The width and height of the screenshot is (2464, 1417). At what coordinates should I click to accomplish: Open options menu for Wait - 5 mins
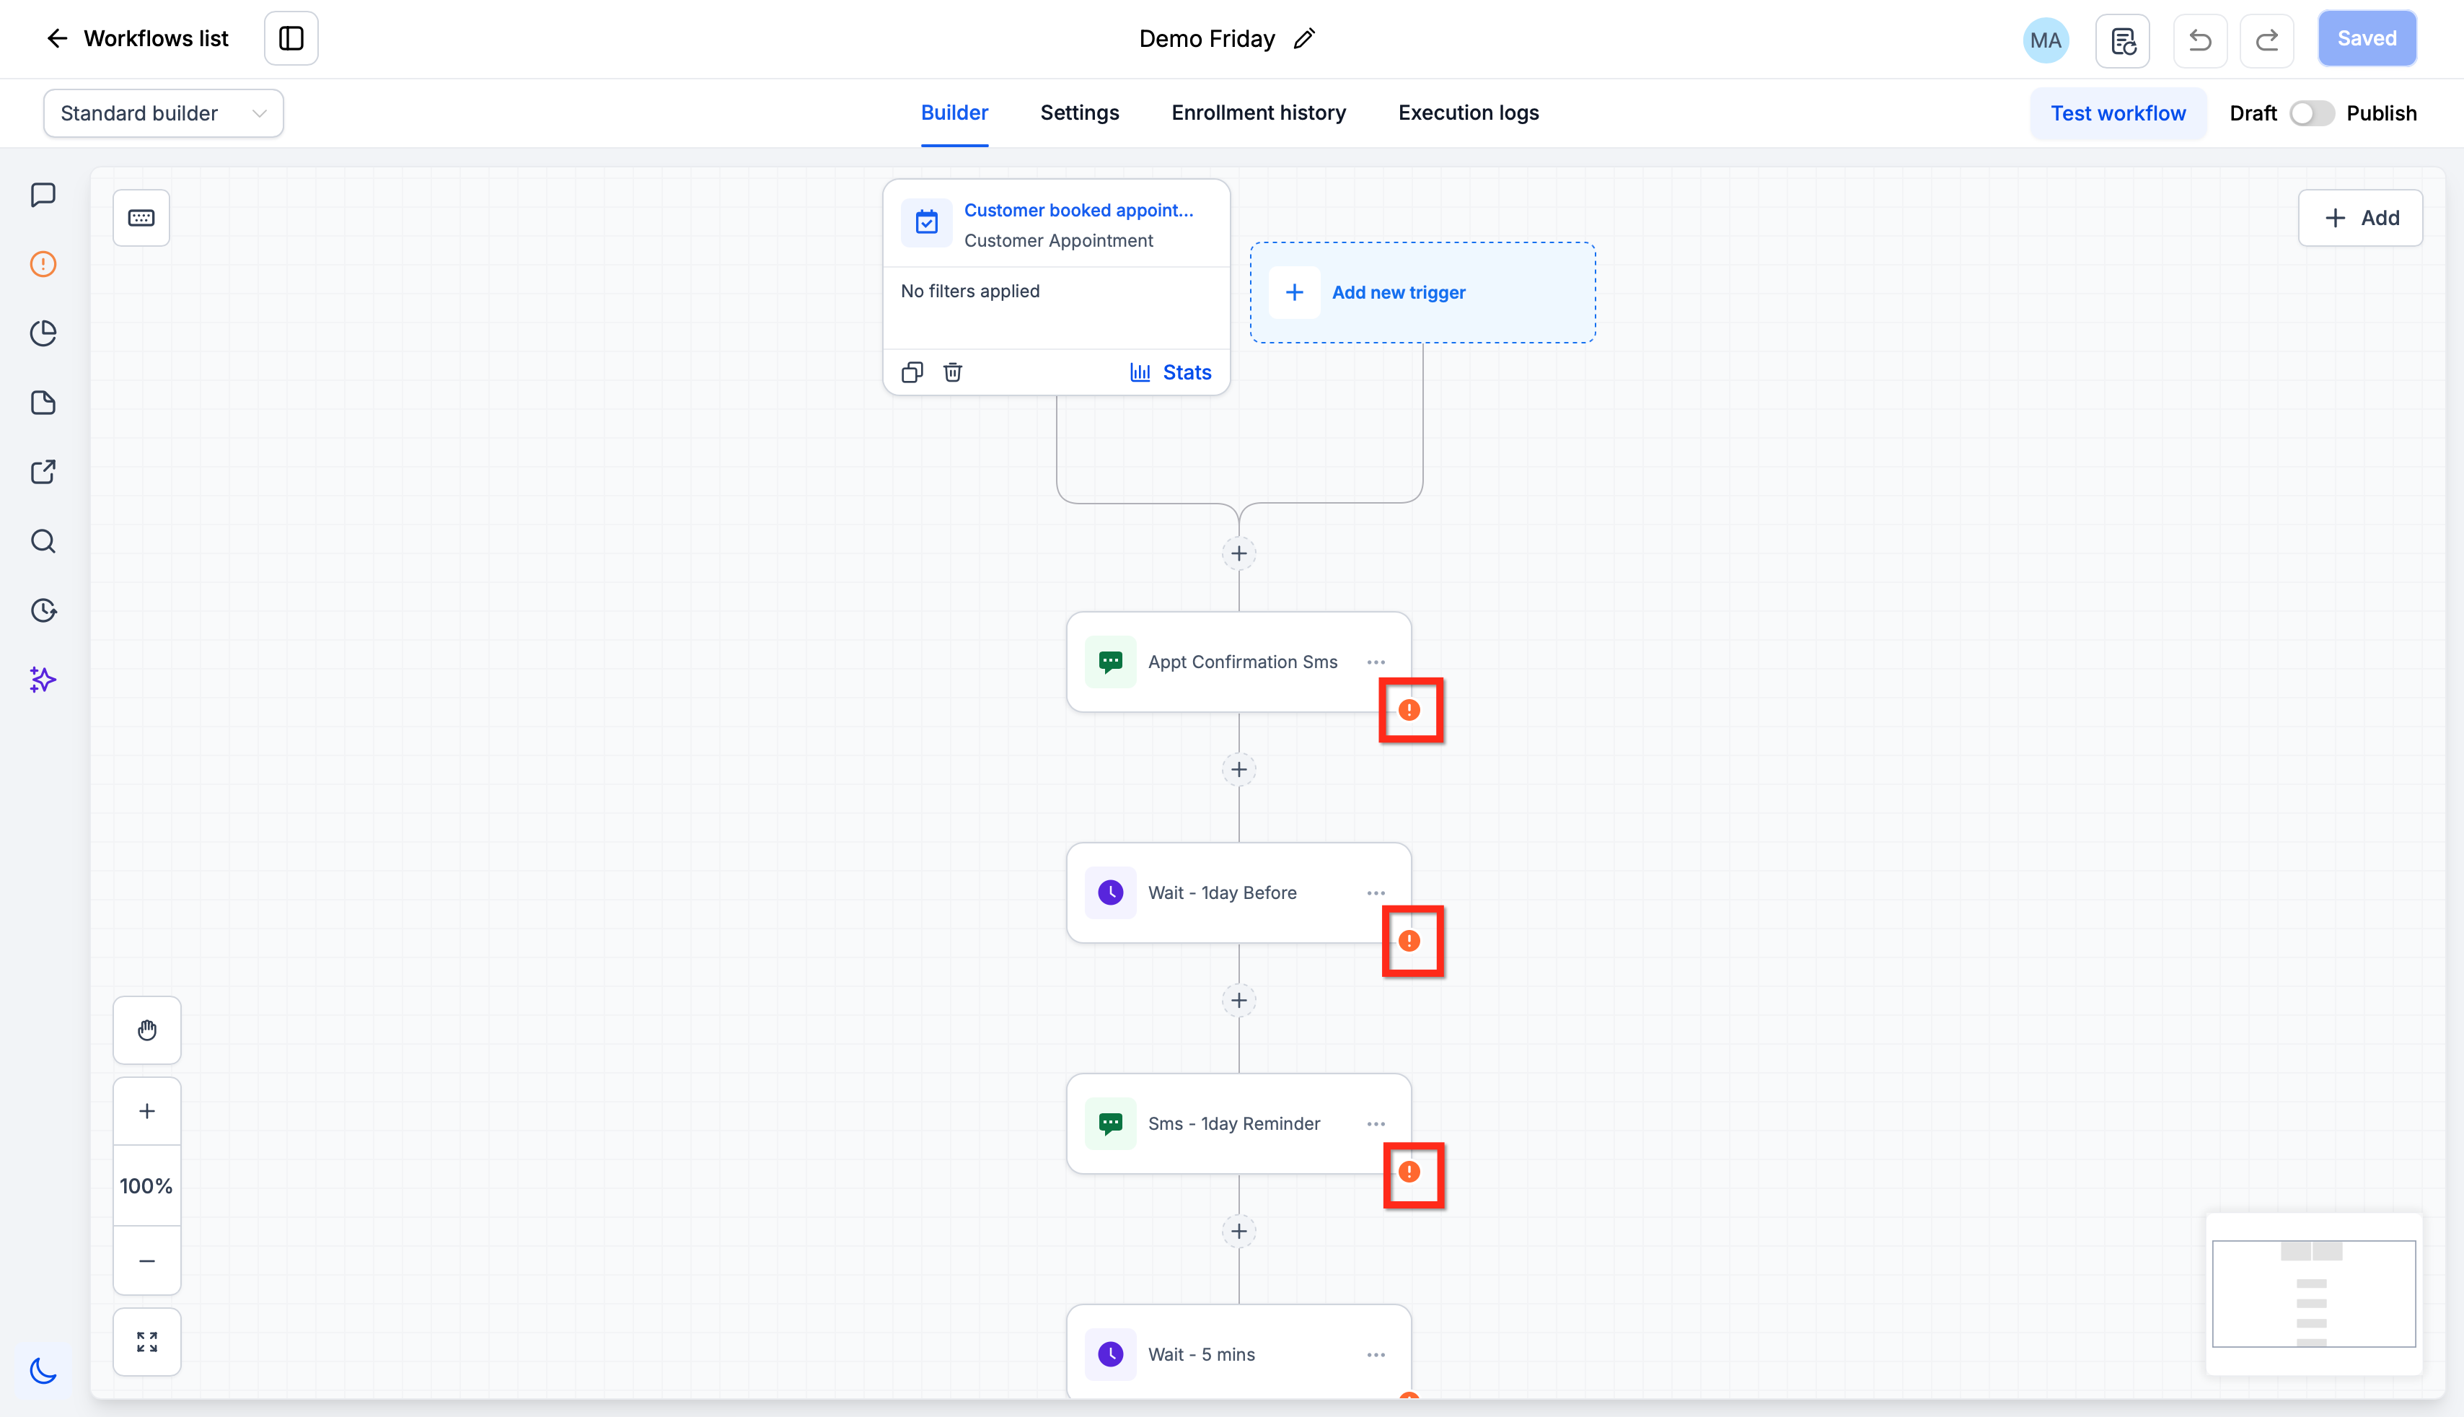tap(1376, 1355)
